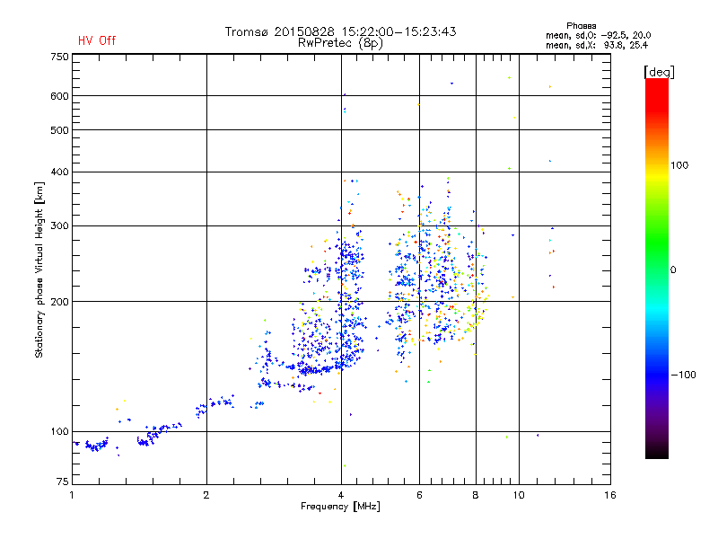Click the x-axis '8' tick label

tap(476, 495)
